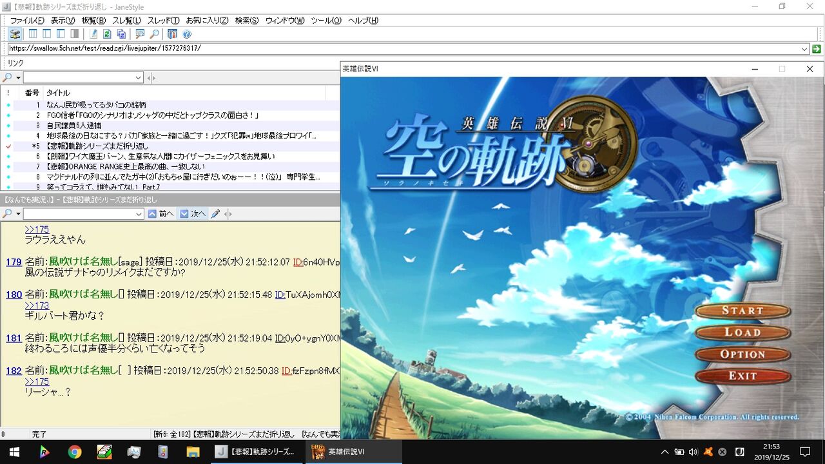Click the thread search speech-bubble magnifier icon
The image size is (825, 464).
(x=140, y=34)
